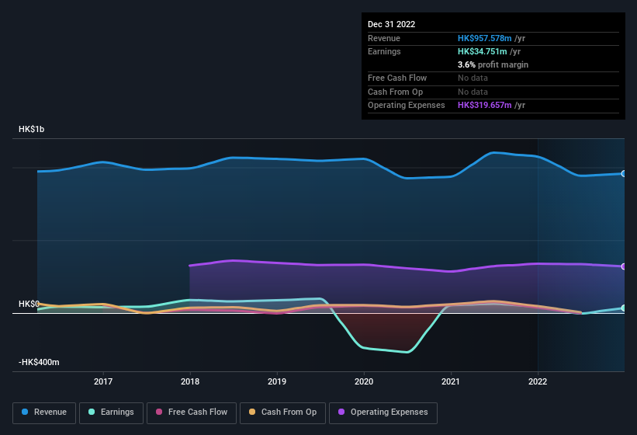
Task: Hide the Free Cash Flow series
Action: 192,412
